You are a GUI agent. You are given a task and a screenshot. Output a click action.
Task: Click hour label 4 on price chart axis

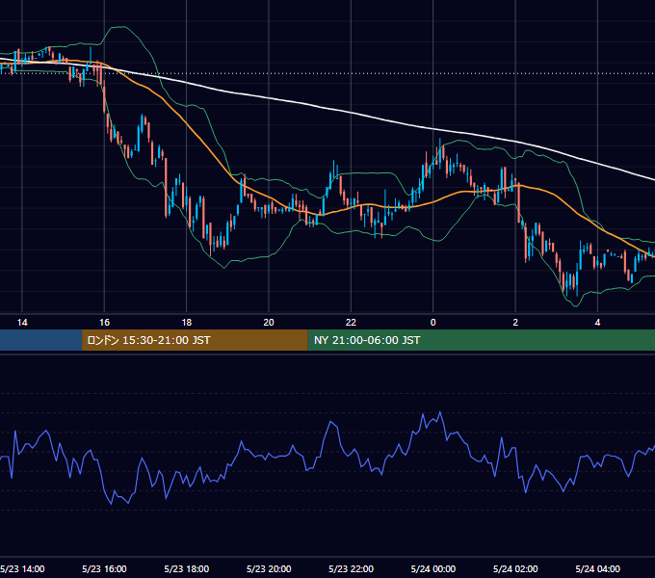point(598,323)
